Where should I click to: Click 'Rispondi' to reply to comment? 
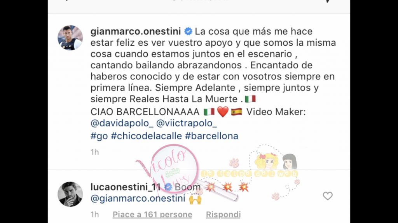click(x=223, y=214)
